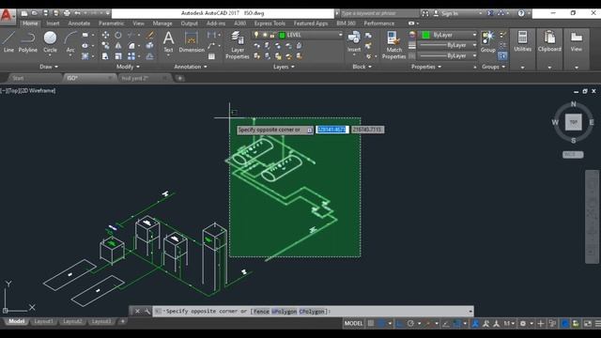The width and height of the screenshot is (601, 338).
Task: Expand the Draw panel
Action: 49,67
